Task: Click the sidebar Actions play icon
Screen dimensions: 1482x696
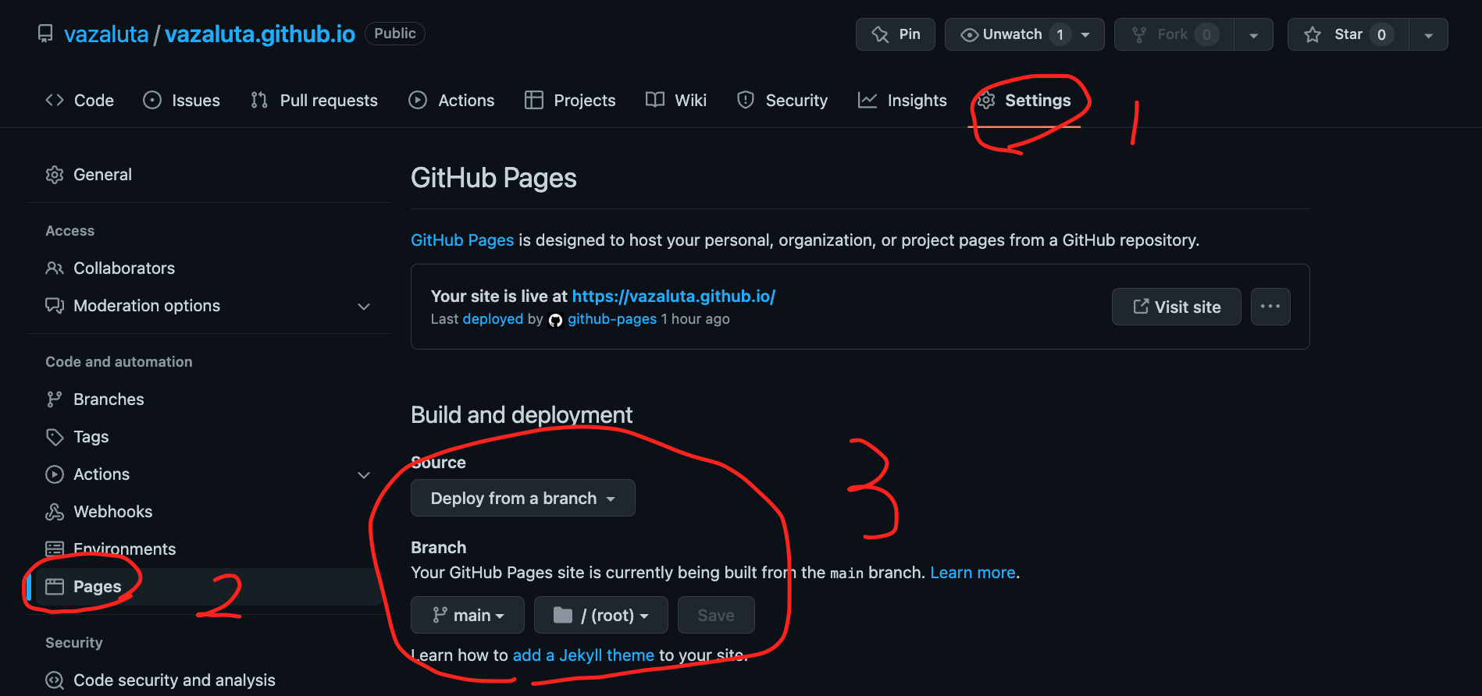Action: coord(55,474)
